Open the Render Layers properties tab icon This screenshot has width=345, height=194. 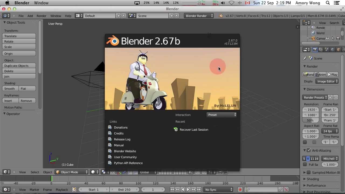click(x=321, y=50)
